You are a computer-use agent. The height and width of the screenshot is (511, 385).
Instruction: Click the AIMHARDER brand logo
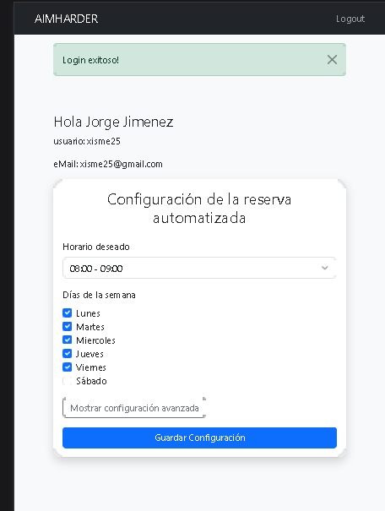pos(66,19)
